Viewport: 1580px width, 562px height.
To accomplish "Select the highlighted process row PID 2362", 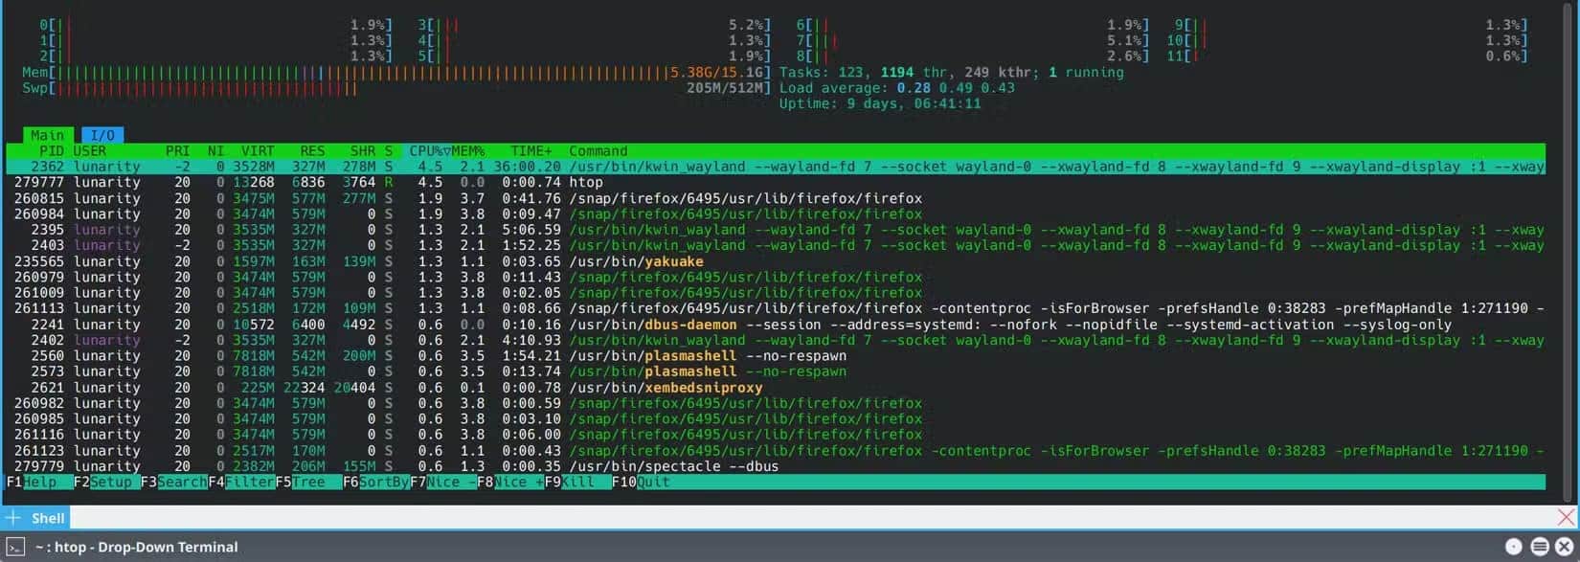I will pyautogui.click(x=776, y=167).
